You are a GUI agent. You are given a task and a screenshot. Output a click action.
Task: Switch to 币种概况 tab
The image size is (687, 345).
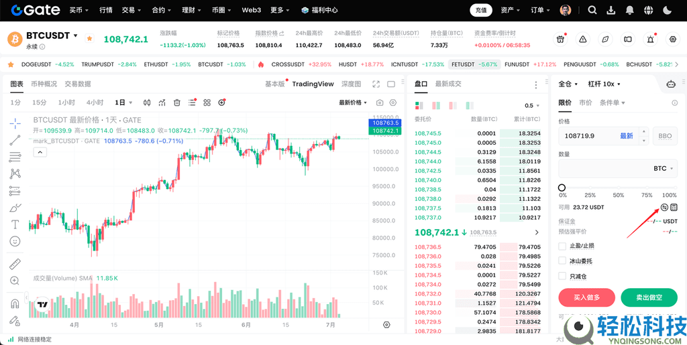pos(44,84)
